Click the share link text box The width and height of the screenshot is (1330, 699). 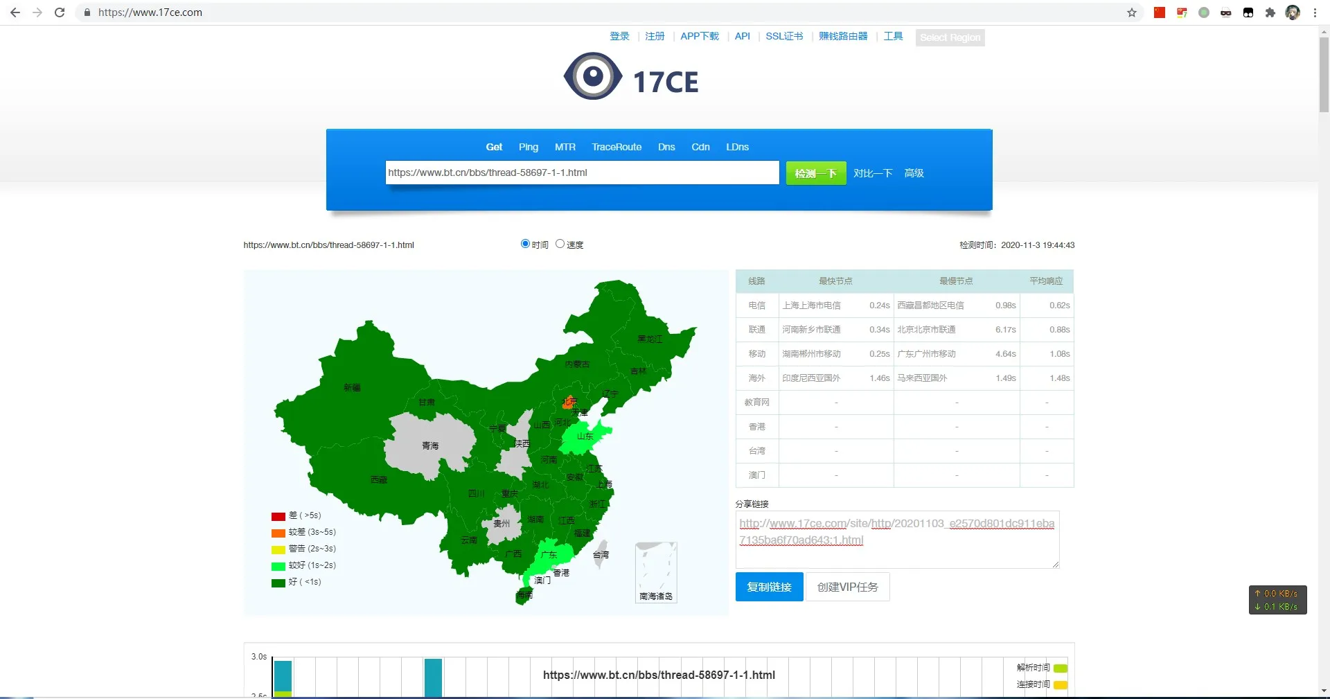click(x=898, y=540)
